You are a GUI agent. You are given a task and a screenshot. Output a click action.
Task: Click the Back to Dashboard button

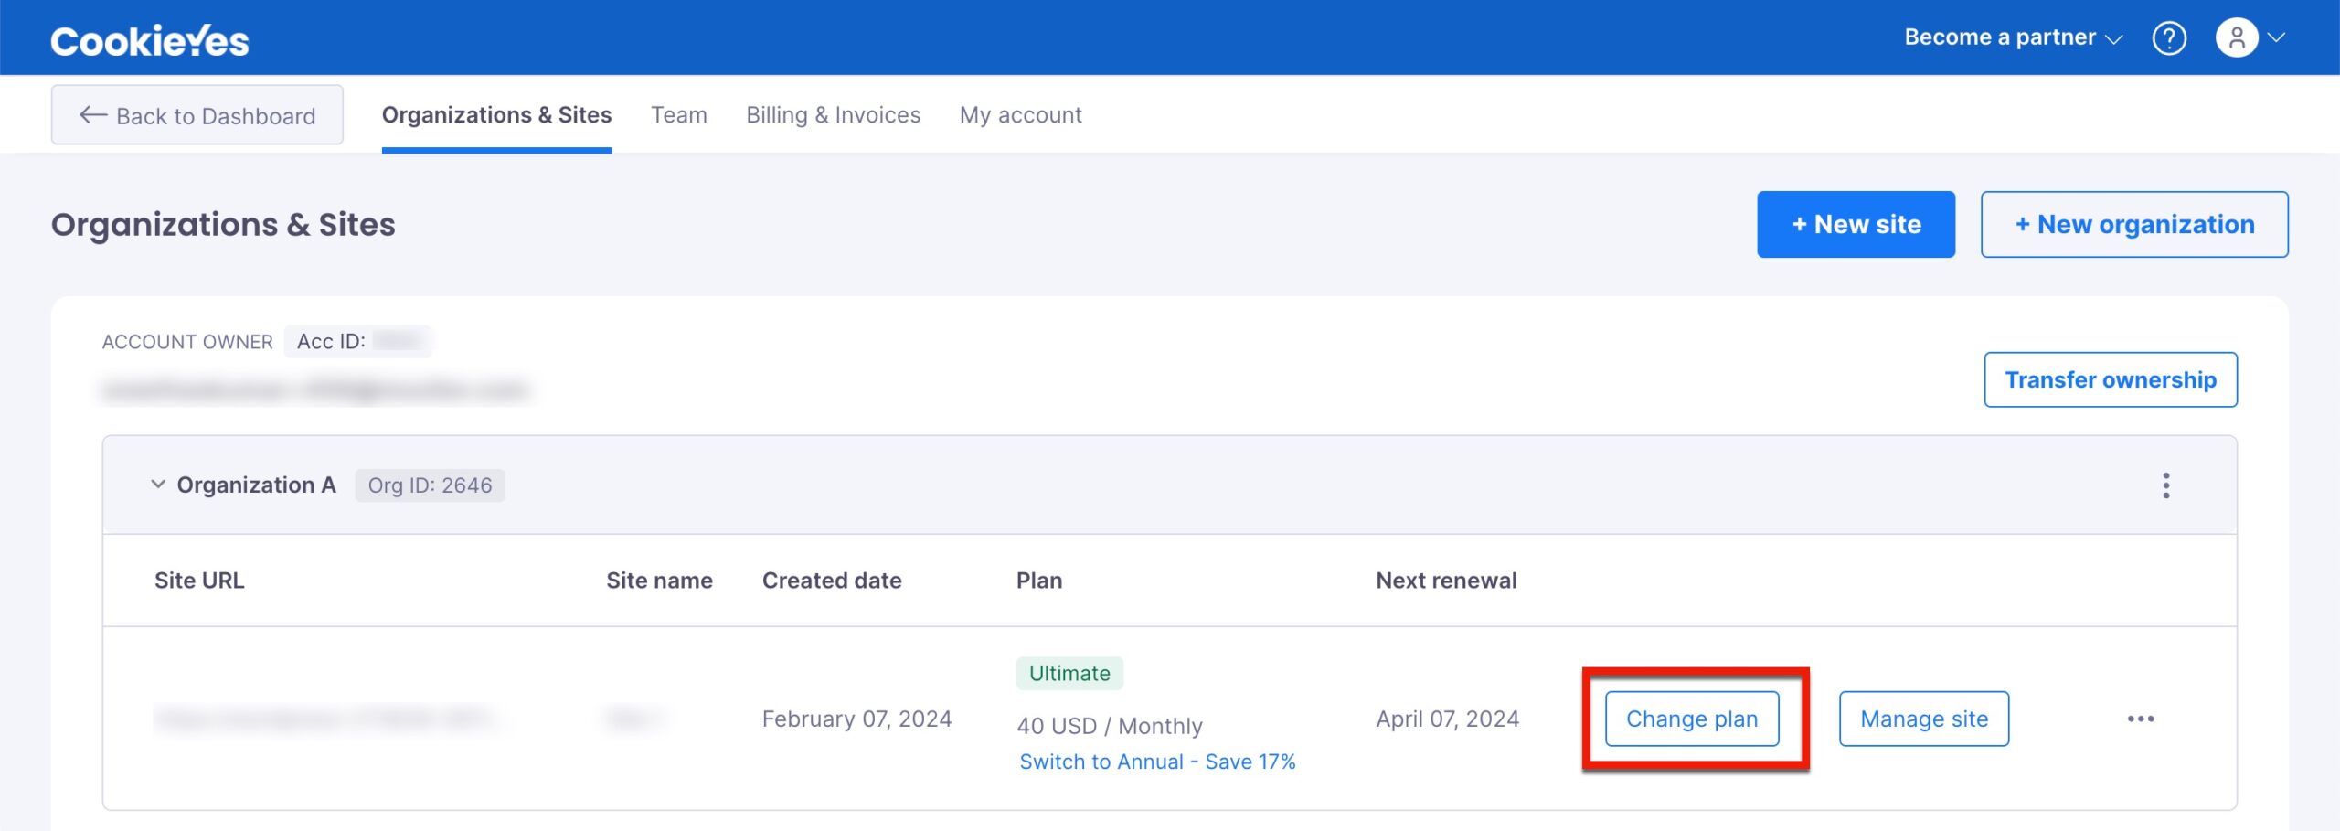coord(197,115)
